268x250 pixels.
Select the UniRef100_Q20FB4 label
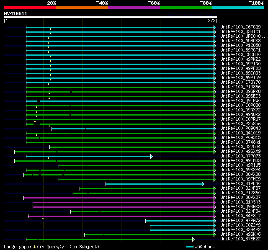pos(240,211)
